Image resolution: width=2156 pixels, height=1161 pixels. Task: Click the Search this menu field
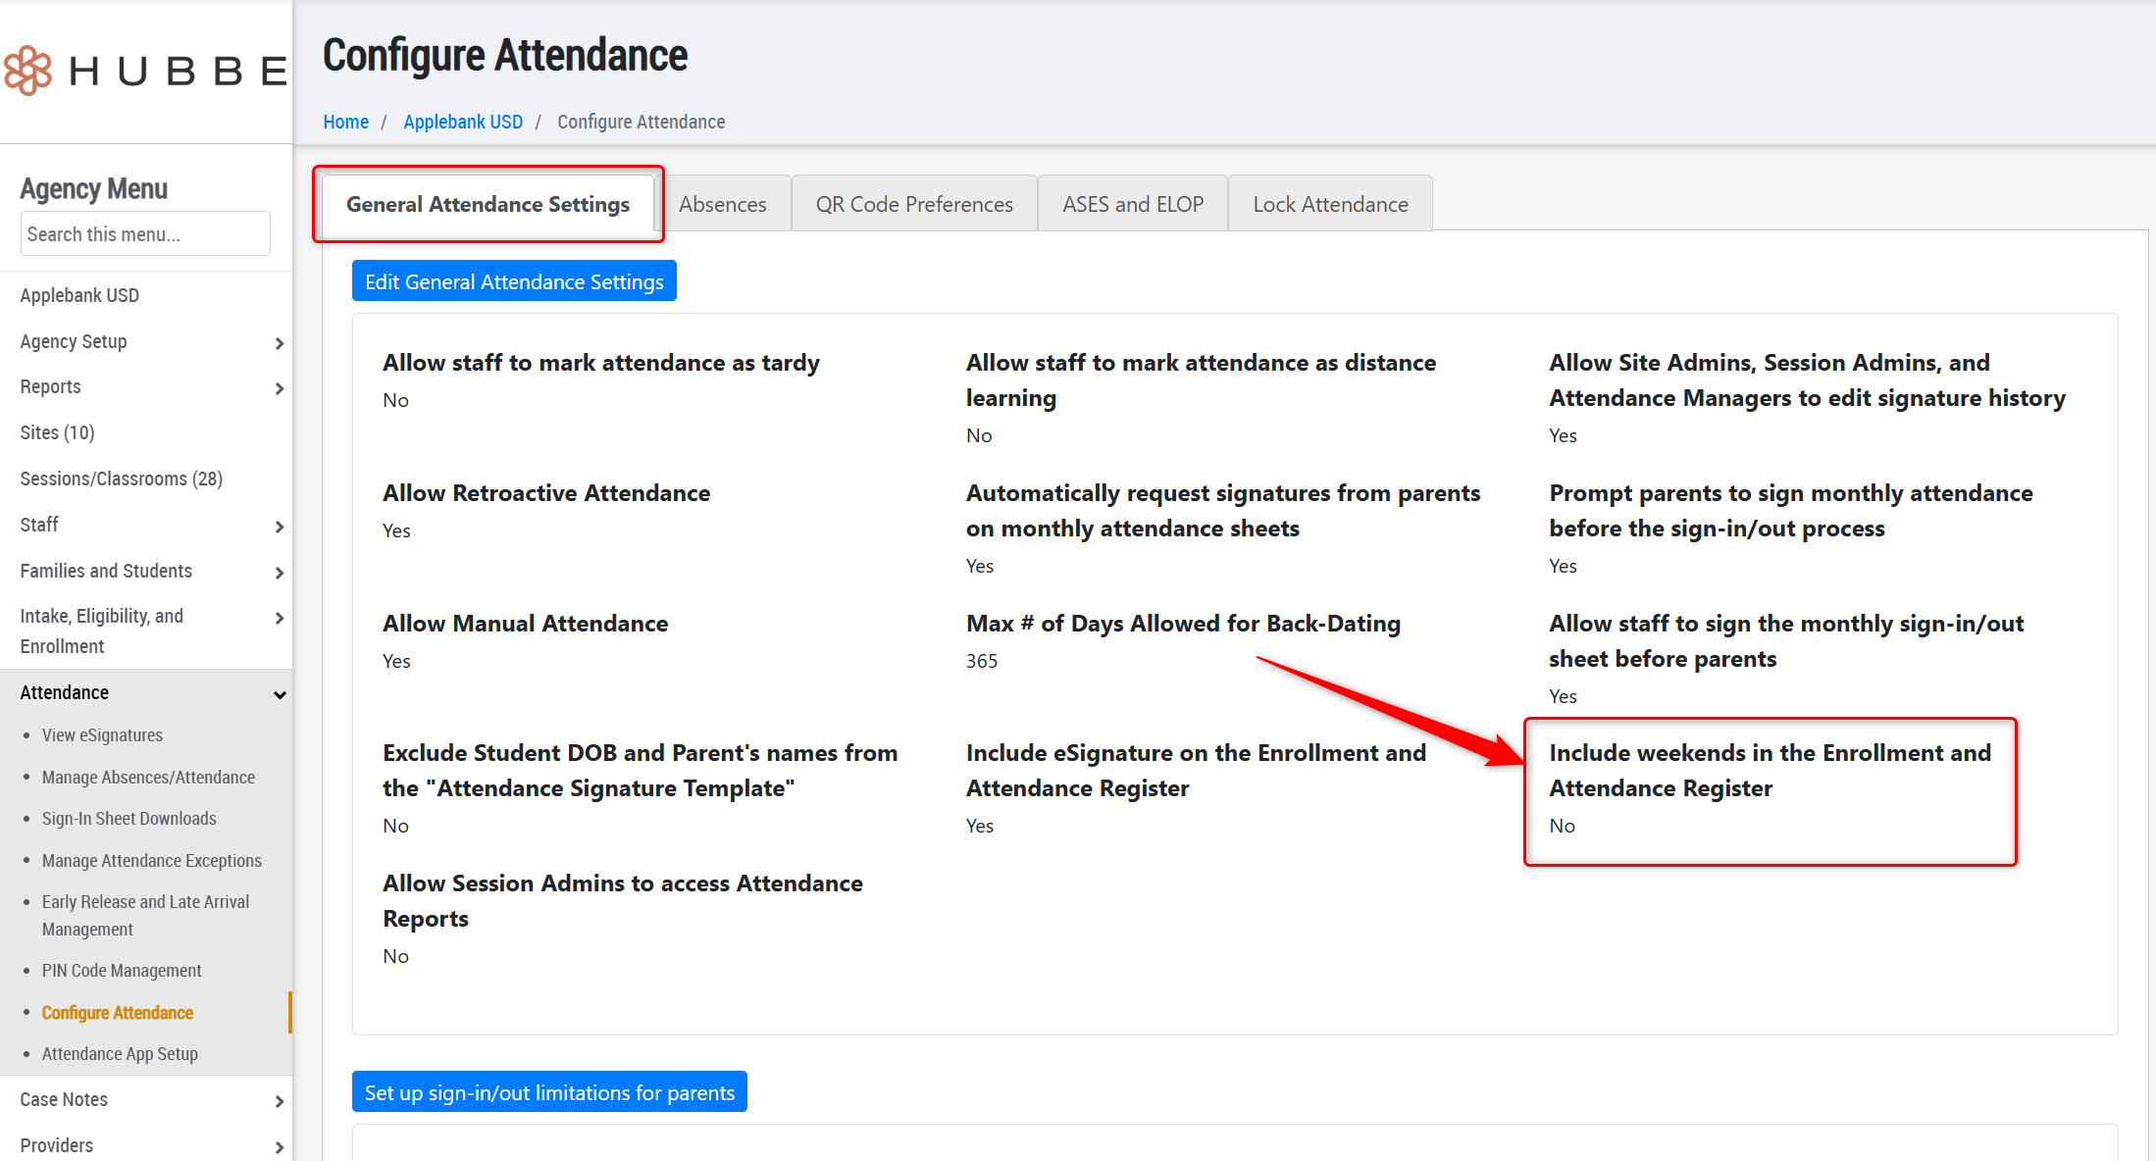coord(145,234)
